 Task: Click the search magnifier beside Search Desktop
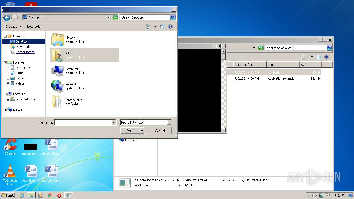point(173,17)
